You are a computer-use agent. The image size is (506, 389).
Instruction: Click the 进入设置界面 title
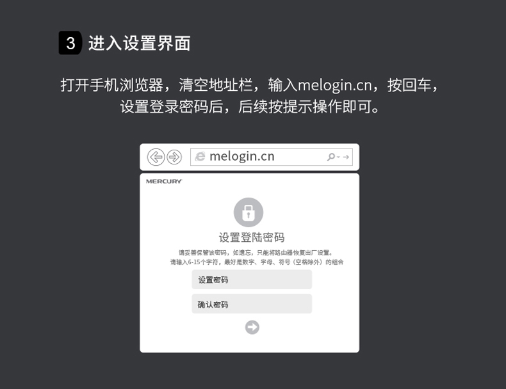pos(140,43)
